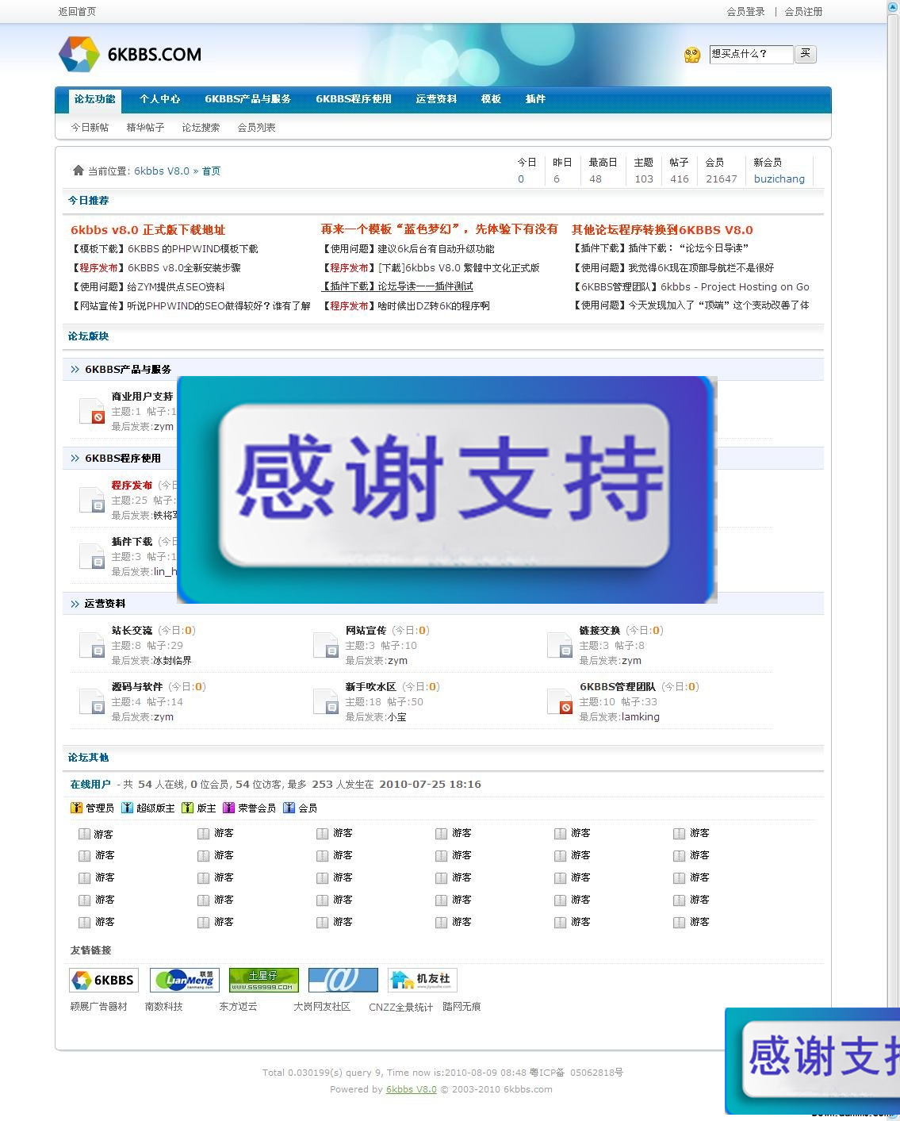The width and height of the screenshot is (900, 1121).
Task: Open last poster lamking's profile
Action: [x=641, y=716]
